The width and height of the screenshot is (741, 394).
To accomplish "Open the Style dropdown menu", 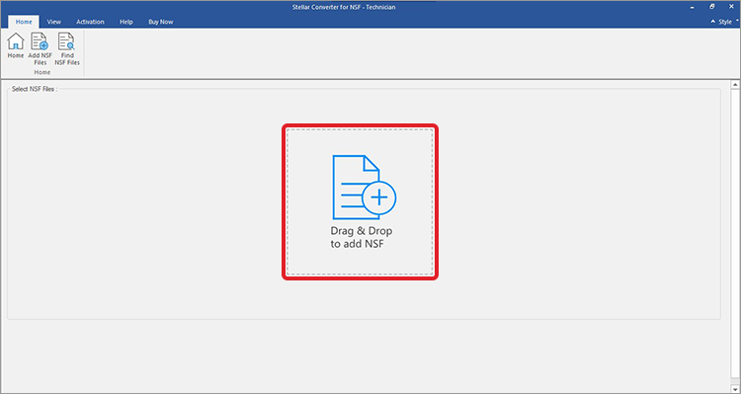I will click(x=728, y=22).
